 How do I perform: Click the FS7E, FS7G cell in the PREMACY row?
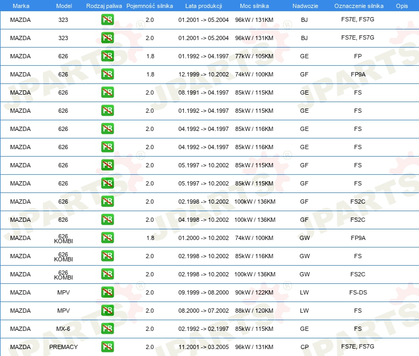(x=357, y=346)
